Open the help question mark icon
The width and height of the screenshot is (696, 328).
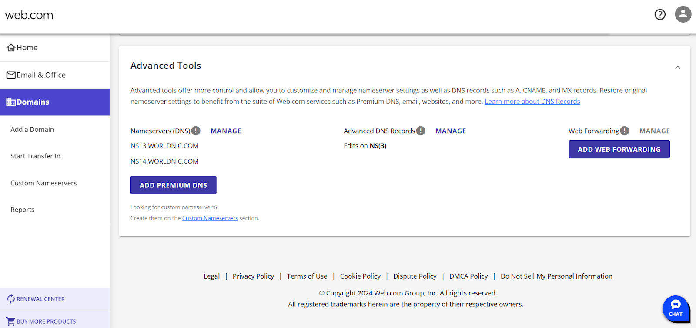[x=660, y=15]
